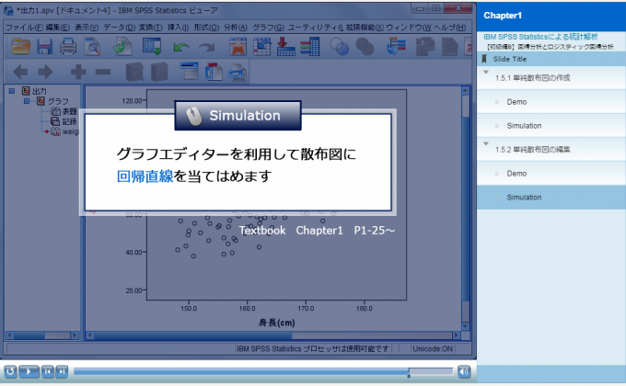Click the insert heading toolbar icon
626x386 pixels.
click(x=190, y=71)
